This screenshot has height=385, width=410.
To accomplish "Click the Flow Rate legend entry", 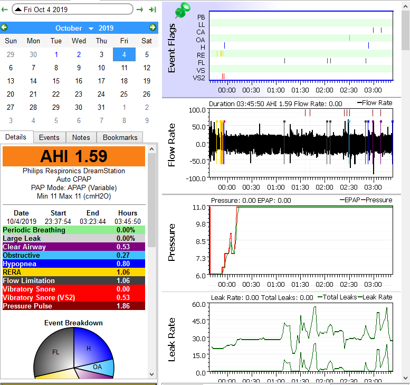I will tap(375, 103).
